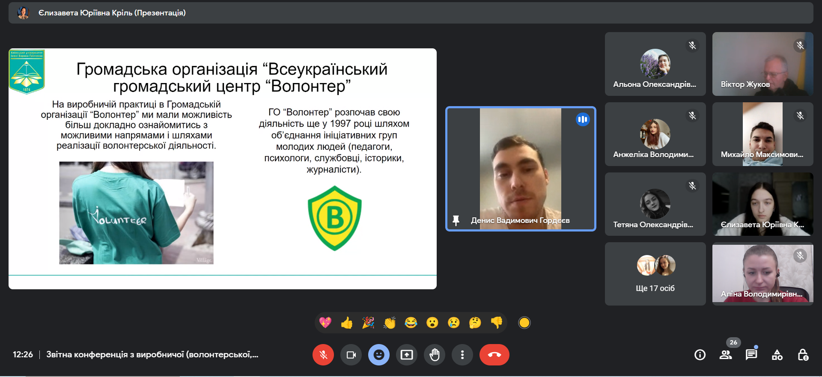Image resolution: width=822 pixels, height=377 pixels.
Task: Click the present screen button
Action: [x=407, y=355]
